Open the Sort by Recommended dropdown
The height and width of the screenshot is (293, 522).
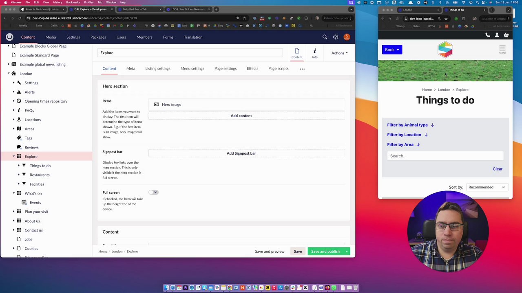487,187
